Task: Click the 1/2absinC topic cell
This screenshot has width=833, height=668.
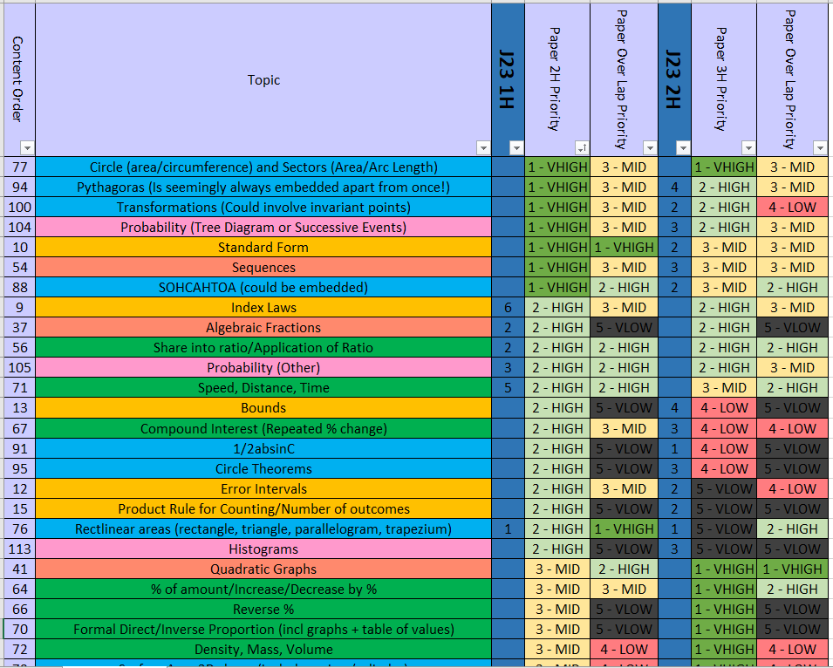Action: tap(263, 449)
